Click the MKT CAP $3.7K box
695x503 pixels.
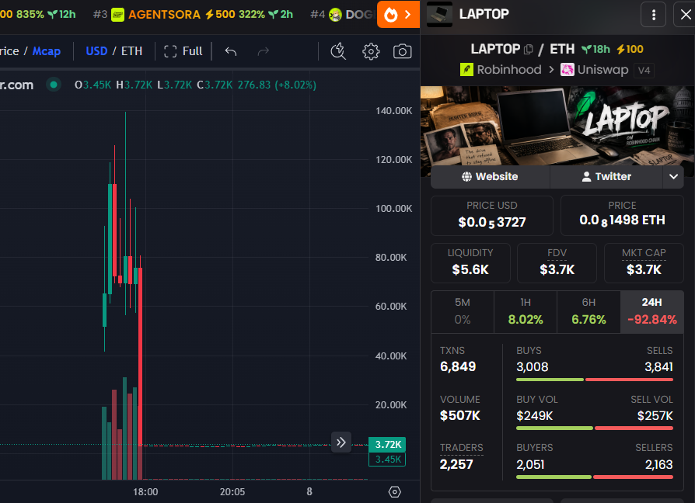coord(644,263)
